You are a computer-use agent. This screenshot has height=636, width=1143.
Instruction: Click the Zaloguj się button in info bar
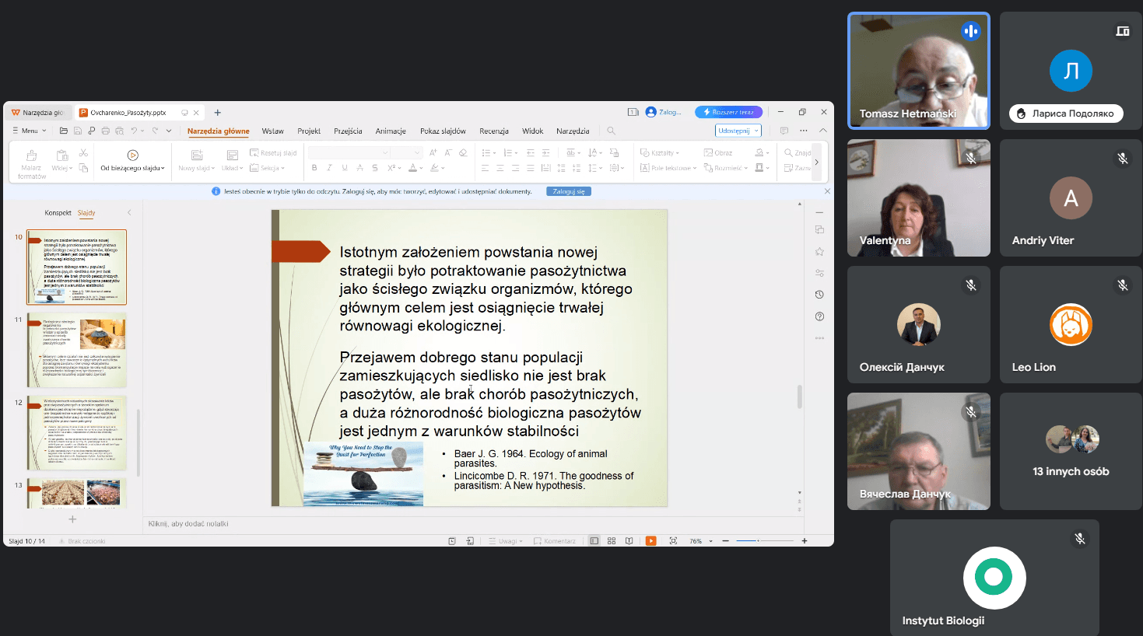point(569,191)
